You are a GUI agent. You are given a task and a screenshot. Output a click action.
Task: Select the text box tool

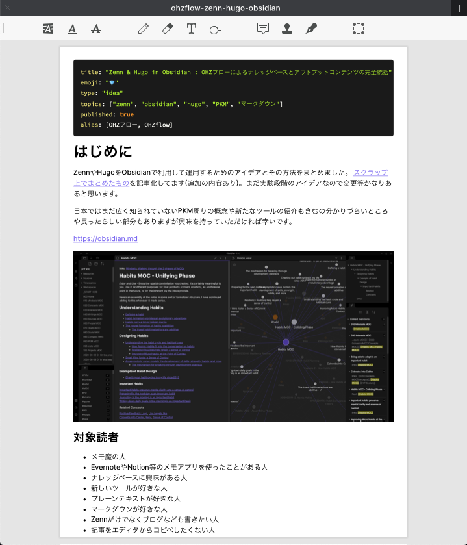[x=192, y=29]
